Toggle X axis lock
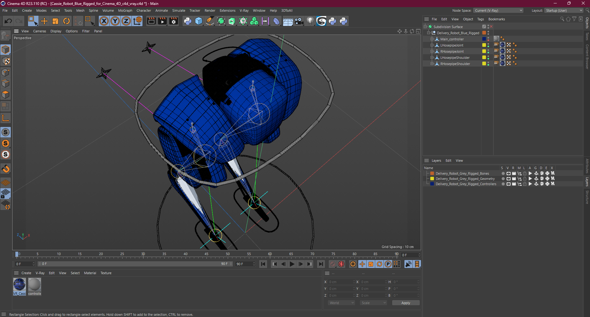This screenshot has height=317, width=590. tap(104, 21)
